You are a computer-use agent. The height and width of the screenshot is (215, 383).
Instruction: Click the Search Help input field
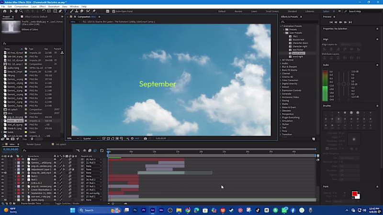364,11
